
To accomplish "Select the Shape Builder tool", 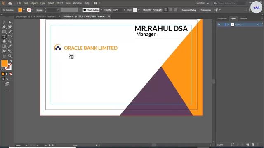I will click(10, 41).
